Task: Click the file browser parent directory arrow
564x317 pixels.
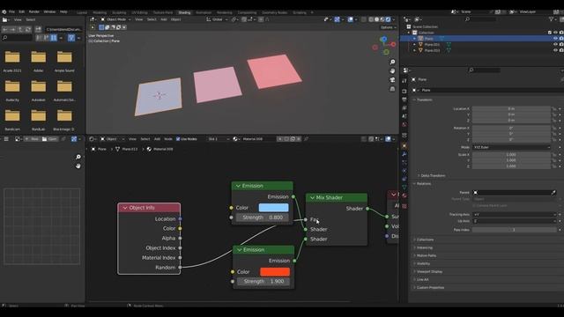Action: pyautogui.click(x=20, y=29)
